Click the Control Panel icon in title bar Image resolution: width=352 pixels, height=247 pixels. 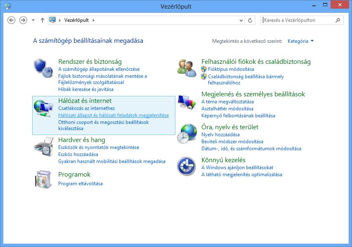(7, 6)
